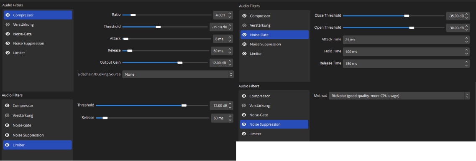Click the Output Gain 12.00 dB spin box

click(x=221, y=62)
